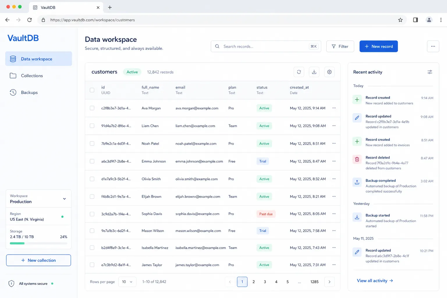Open the more options ellipsis beside New record

click(433, 46)
